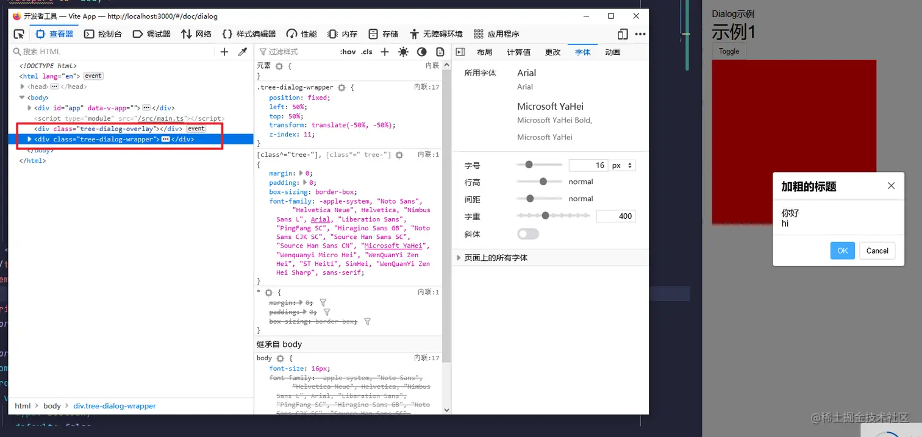This screenshot has width=922, height=437.
Task: Toggle dark color scheme simulation icon
Action: 421,52
